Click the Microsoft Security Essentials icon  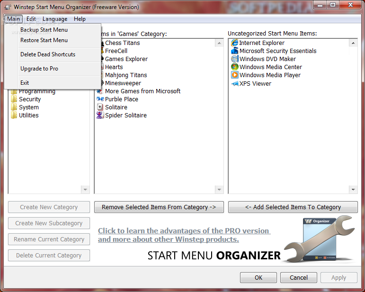coord(235,51)
